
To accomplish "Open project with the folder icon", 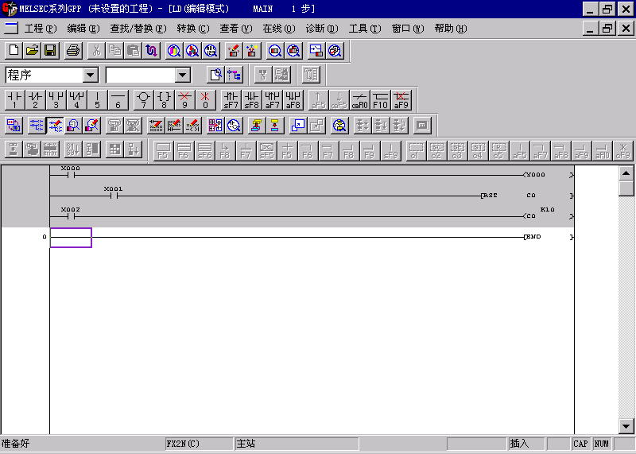I will click(x=32, y=51).
